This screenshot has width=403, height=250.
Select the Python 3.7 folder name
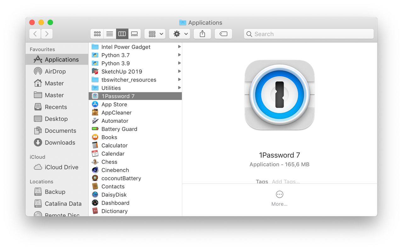point(116,55)
